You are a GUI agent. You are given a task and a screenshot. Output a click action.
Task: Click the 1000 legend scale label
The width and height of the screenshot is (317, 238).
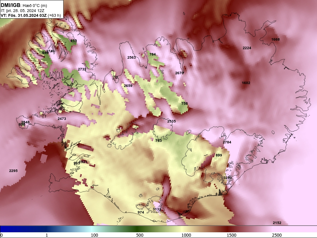click(x=186, y=235)
